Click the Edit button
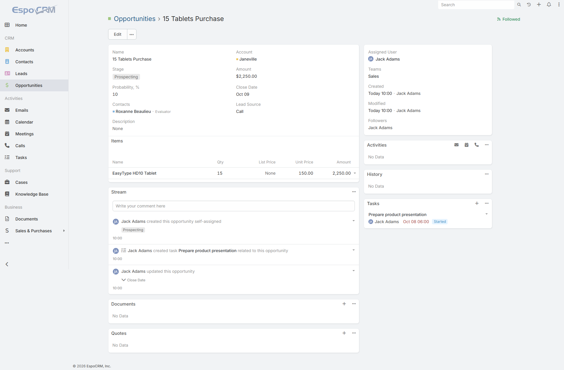The width and height of the screenshot is (564, 370). (x=118, y=34)
